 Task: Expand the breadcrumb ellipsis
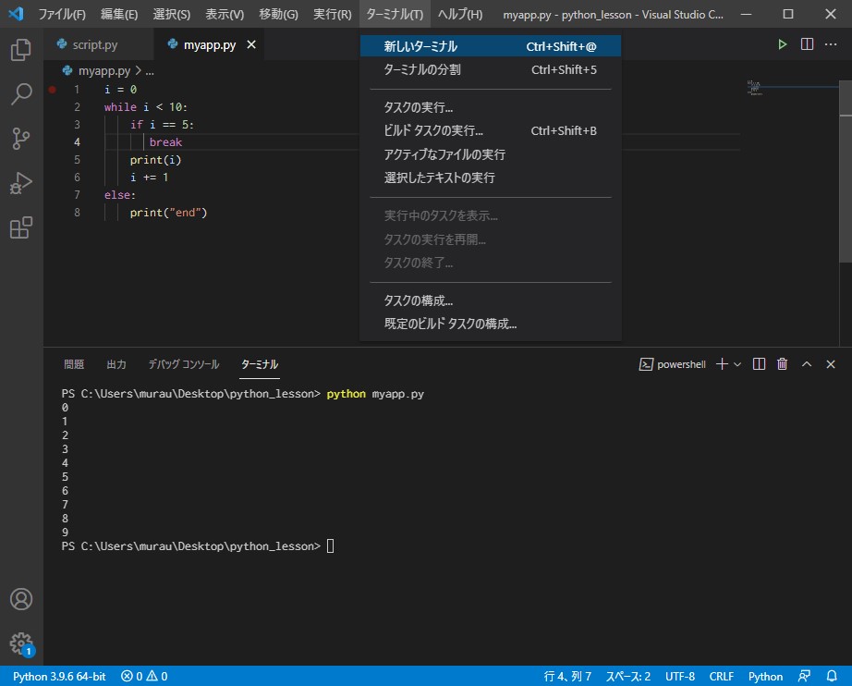pyautogui.click(x=150, y=70)
